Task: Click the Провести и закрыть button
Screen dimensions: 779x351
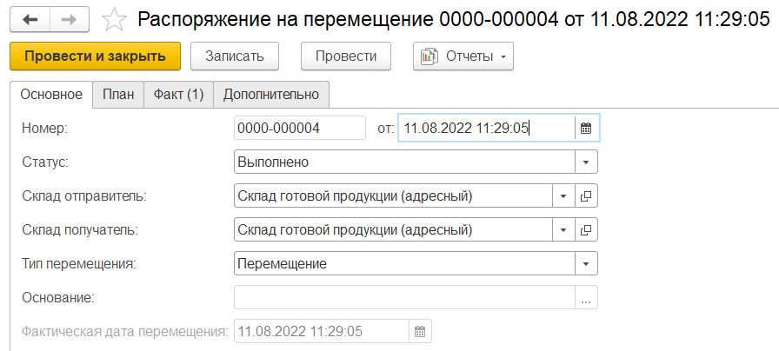Action: pyautogui.click(x=95, y=56)
